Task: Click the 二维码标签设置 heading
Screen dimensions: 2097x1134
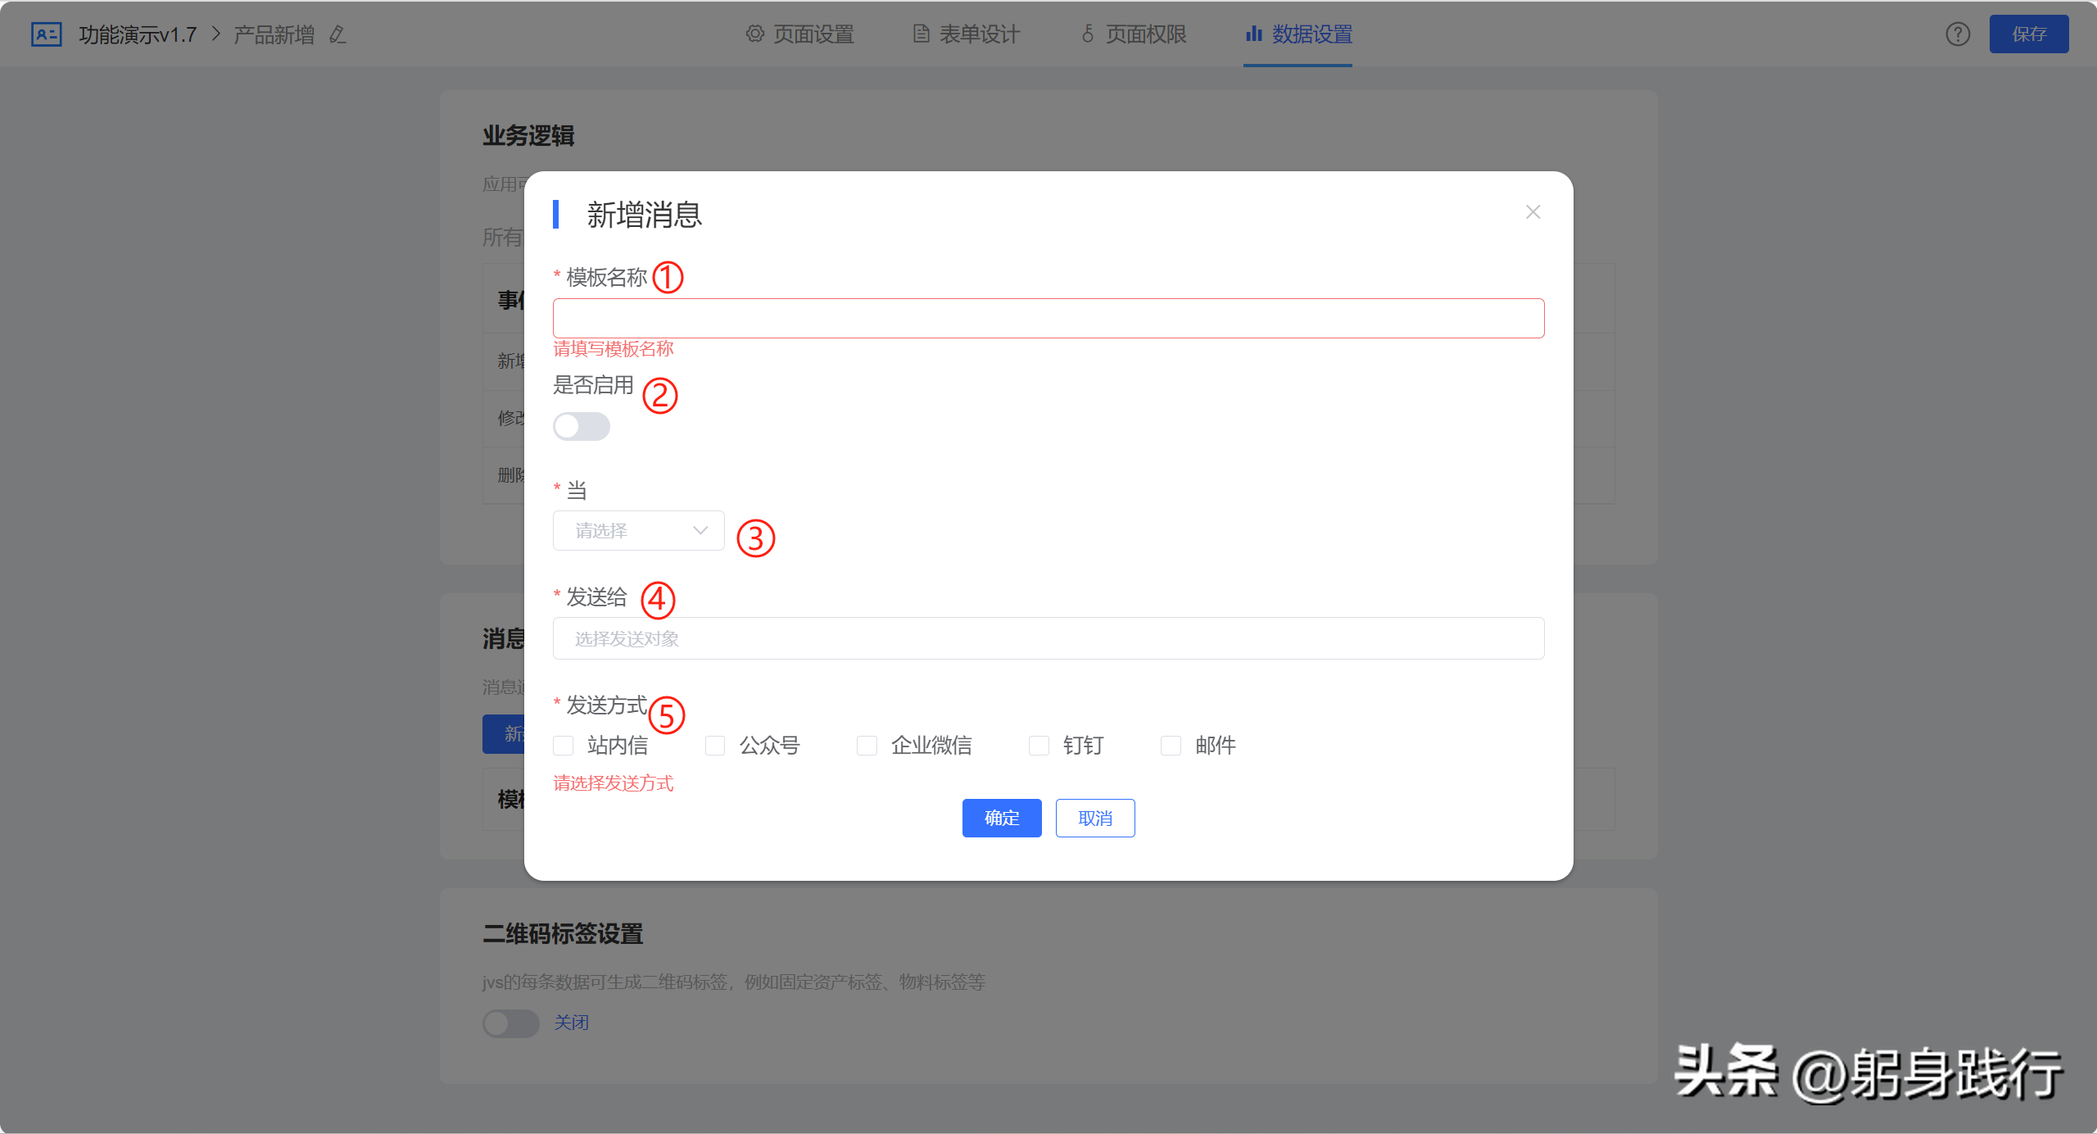Action: [x=563, y=934]
